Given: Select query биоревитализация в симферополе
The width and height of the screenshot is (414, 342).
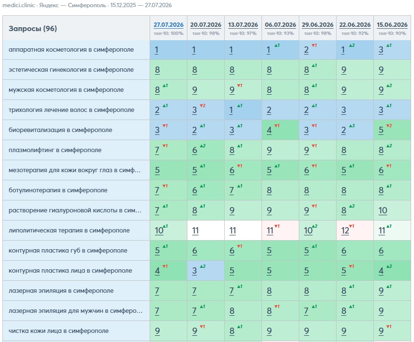Looking at the screenshot, I should tap(60, 130).
